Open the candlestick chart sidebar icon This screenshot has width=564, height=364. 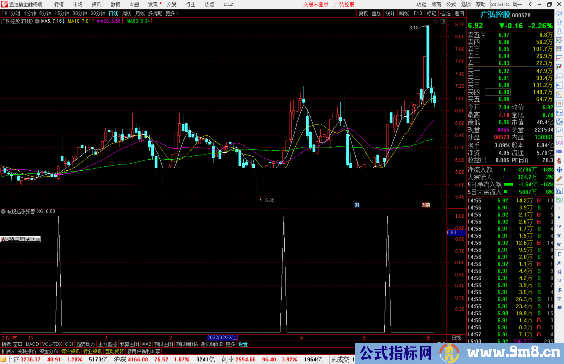pos(559,67)
